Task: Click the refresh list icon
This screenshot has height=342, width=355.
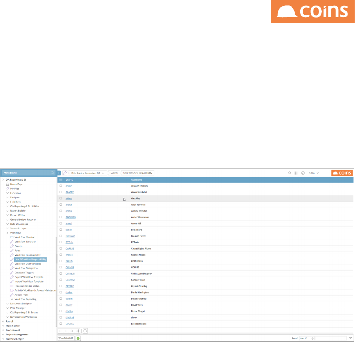Action: [85, 331]
